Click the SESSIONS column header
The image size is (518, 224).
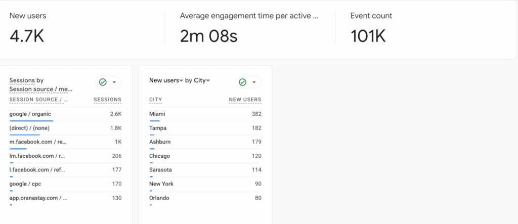click(107, 100)
